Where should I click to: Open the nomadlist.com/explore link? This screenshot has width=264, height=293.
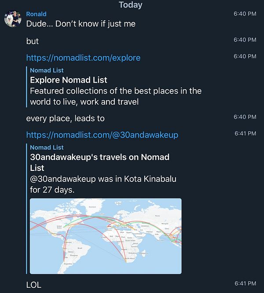(83, 58)
